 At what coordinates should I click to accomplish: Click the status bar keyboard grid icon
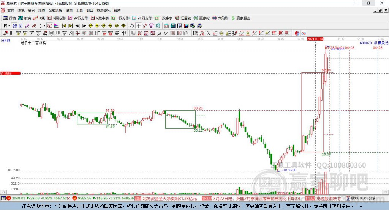click(x=3, y=198)
